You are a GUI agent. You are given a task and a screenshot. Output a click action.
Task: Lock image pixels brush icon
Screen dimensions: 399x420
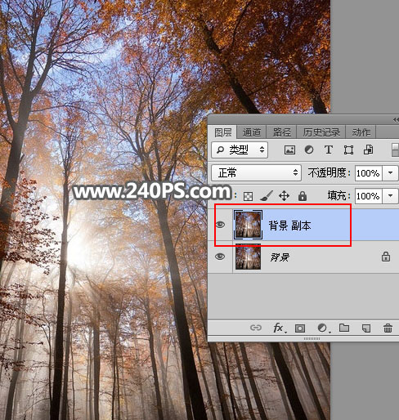[x=267, y=196]
